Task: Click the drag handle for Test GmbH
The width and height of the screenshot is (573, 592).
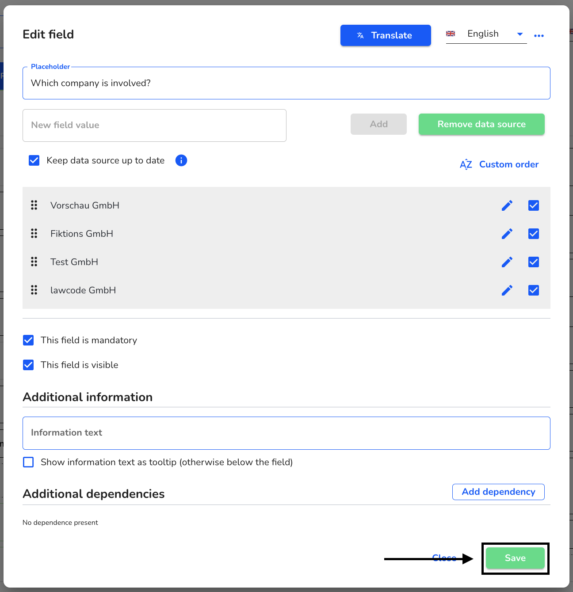Action: pyautogui.click(x=34, y=262)
